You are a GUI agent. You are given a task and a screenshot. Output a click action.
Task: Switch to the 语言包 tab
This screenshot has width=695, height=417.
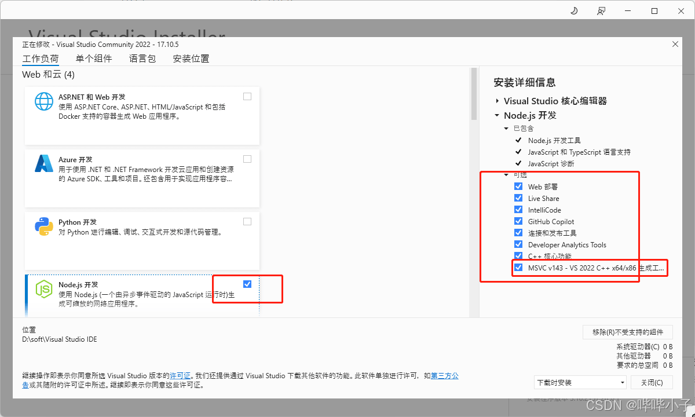142,58
